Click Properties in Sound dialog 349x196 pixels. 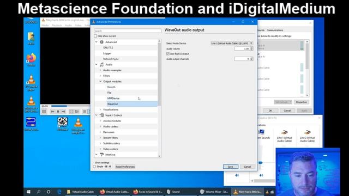point(302,102)
